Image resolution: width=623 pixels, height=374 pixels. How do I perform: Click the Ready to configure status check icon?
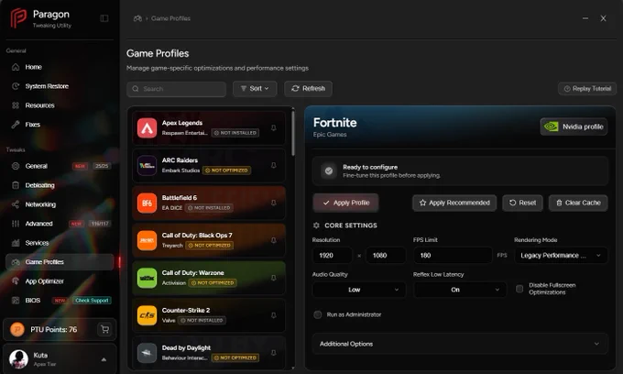click(x=329, y=170)
